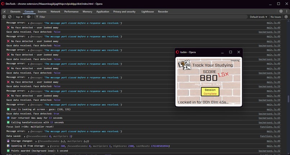Switch to the Lighthouse tab

(x=148, y=12)
